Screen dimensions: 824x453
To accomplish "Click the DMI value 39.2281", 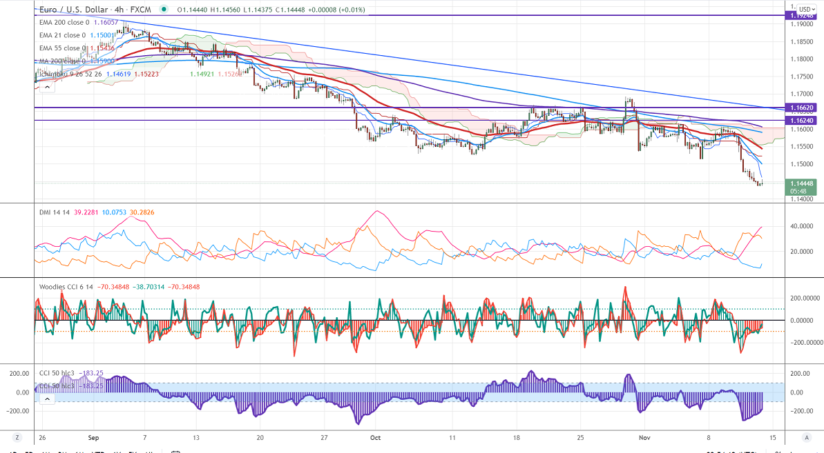I will click(86, 212).
